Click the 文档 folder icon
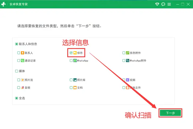 [75, 87]
